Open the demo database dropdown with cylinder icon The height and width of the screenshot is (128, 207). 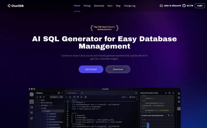[133, 97]
